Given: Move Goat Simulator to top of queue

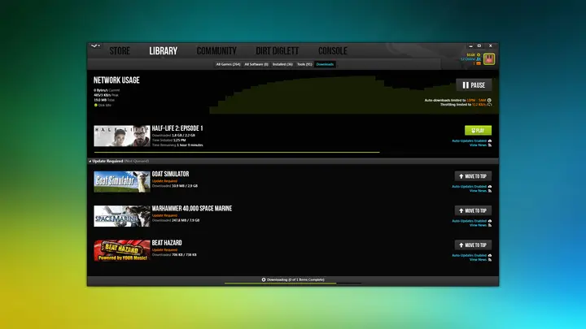Looking at the screenshot, I should pos(473,176).
